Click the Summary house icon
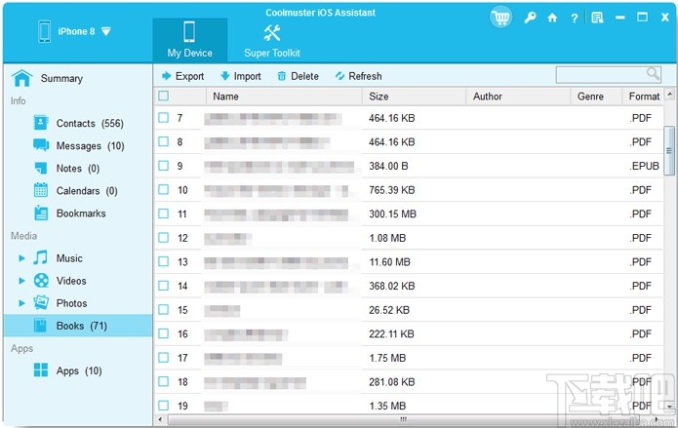Screen dimensions: 678x428 (22, 78)
